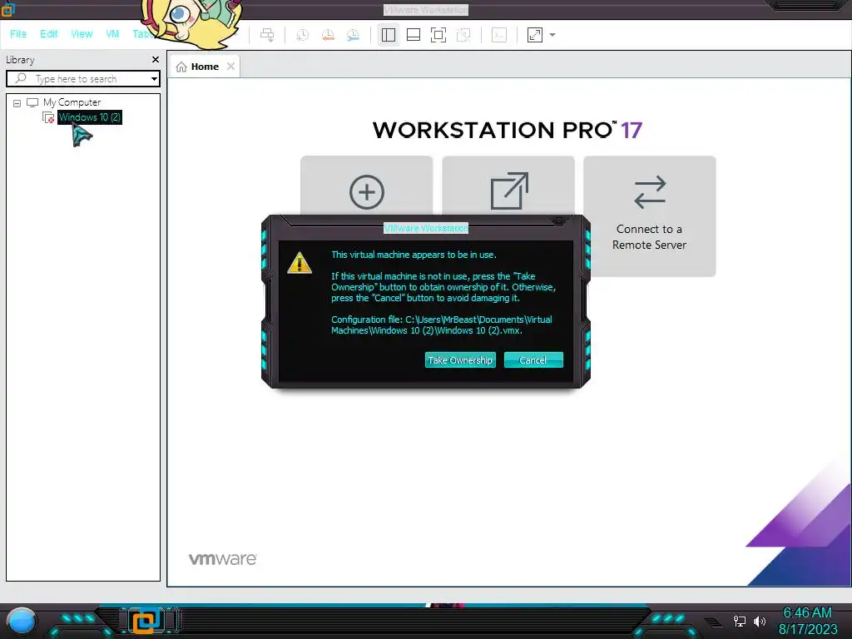Click the Take Ownership button
Screen dimensions: 852x639
(460, 360)
